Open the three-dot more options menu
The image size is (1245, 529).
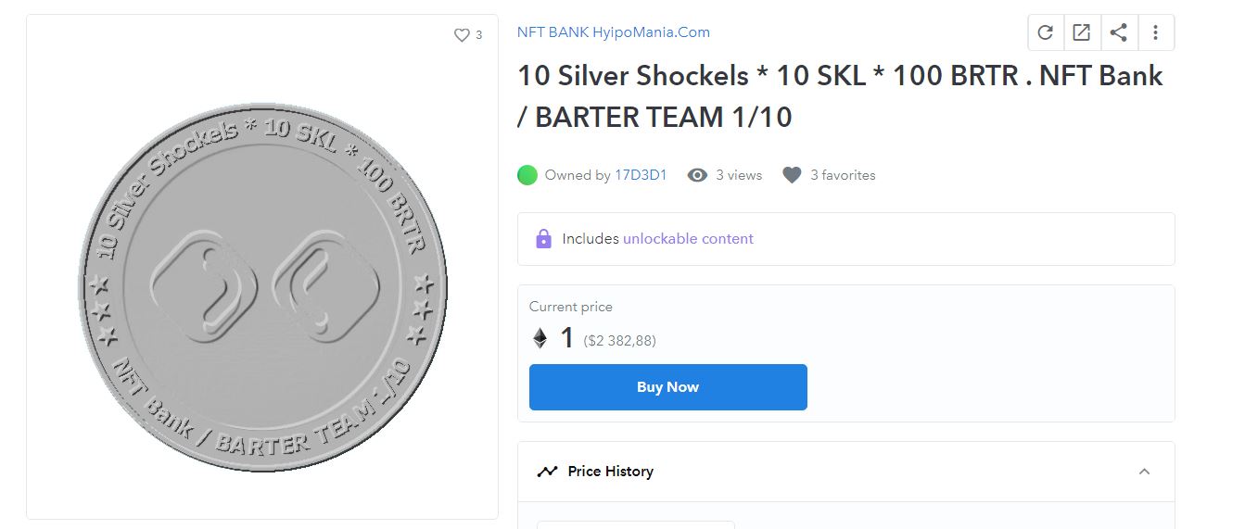(1155, 32)
